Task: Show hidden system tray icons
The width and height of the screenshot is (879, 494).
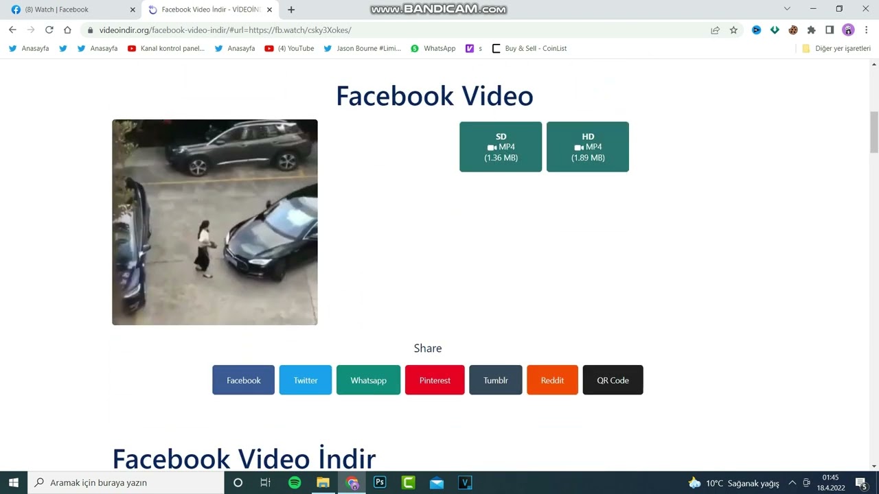Action: point(792,483)
